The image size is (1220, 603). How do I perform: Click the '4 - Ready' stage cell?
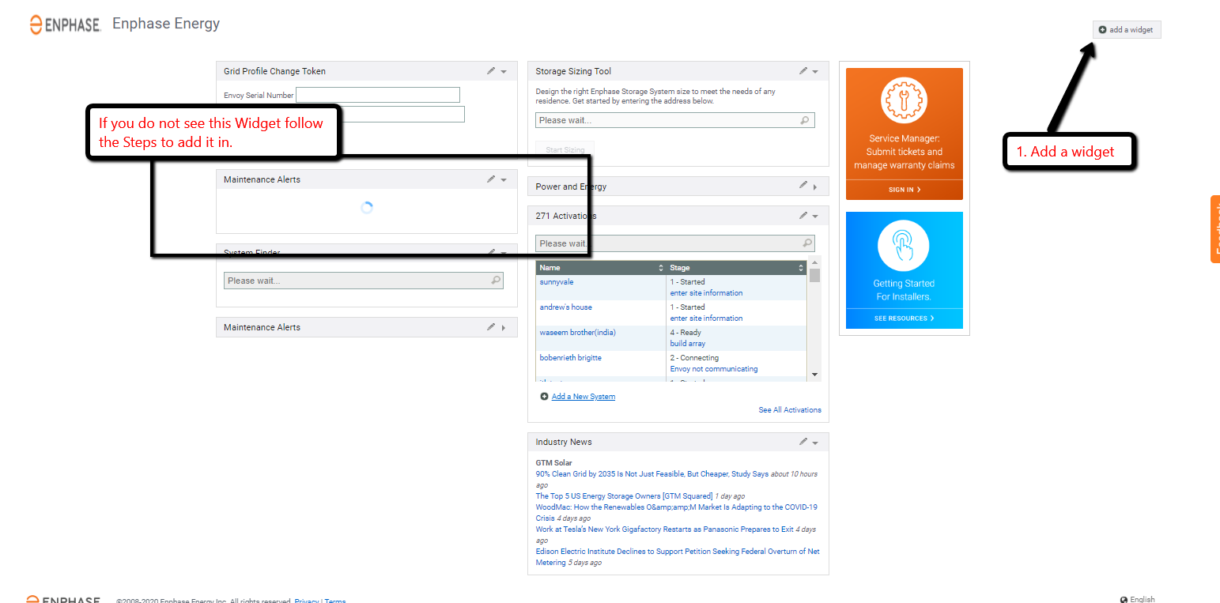(x=686, y=333)
